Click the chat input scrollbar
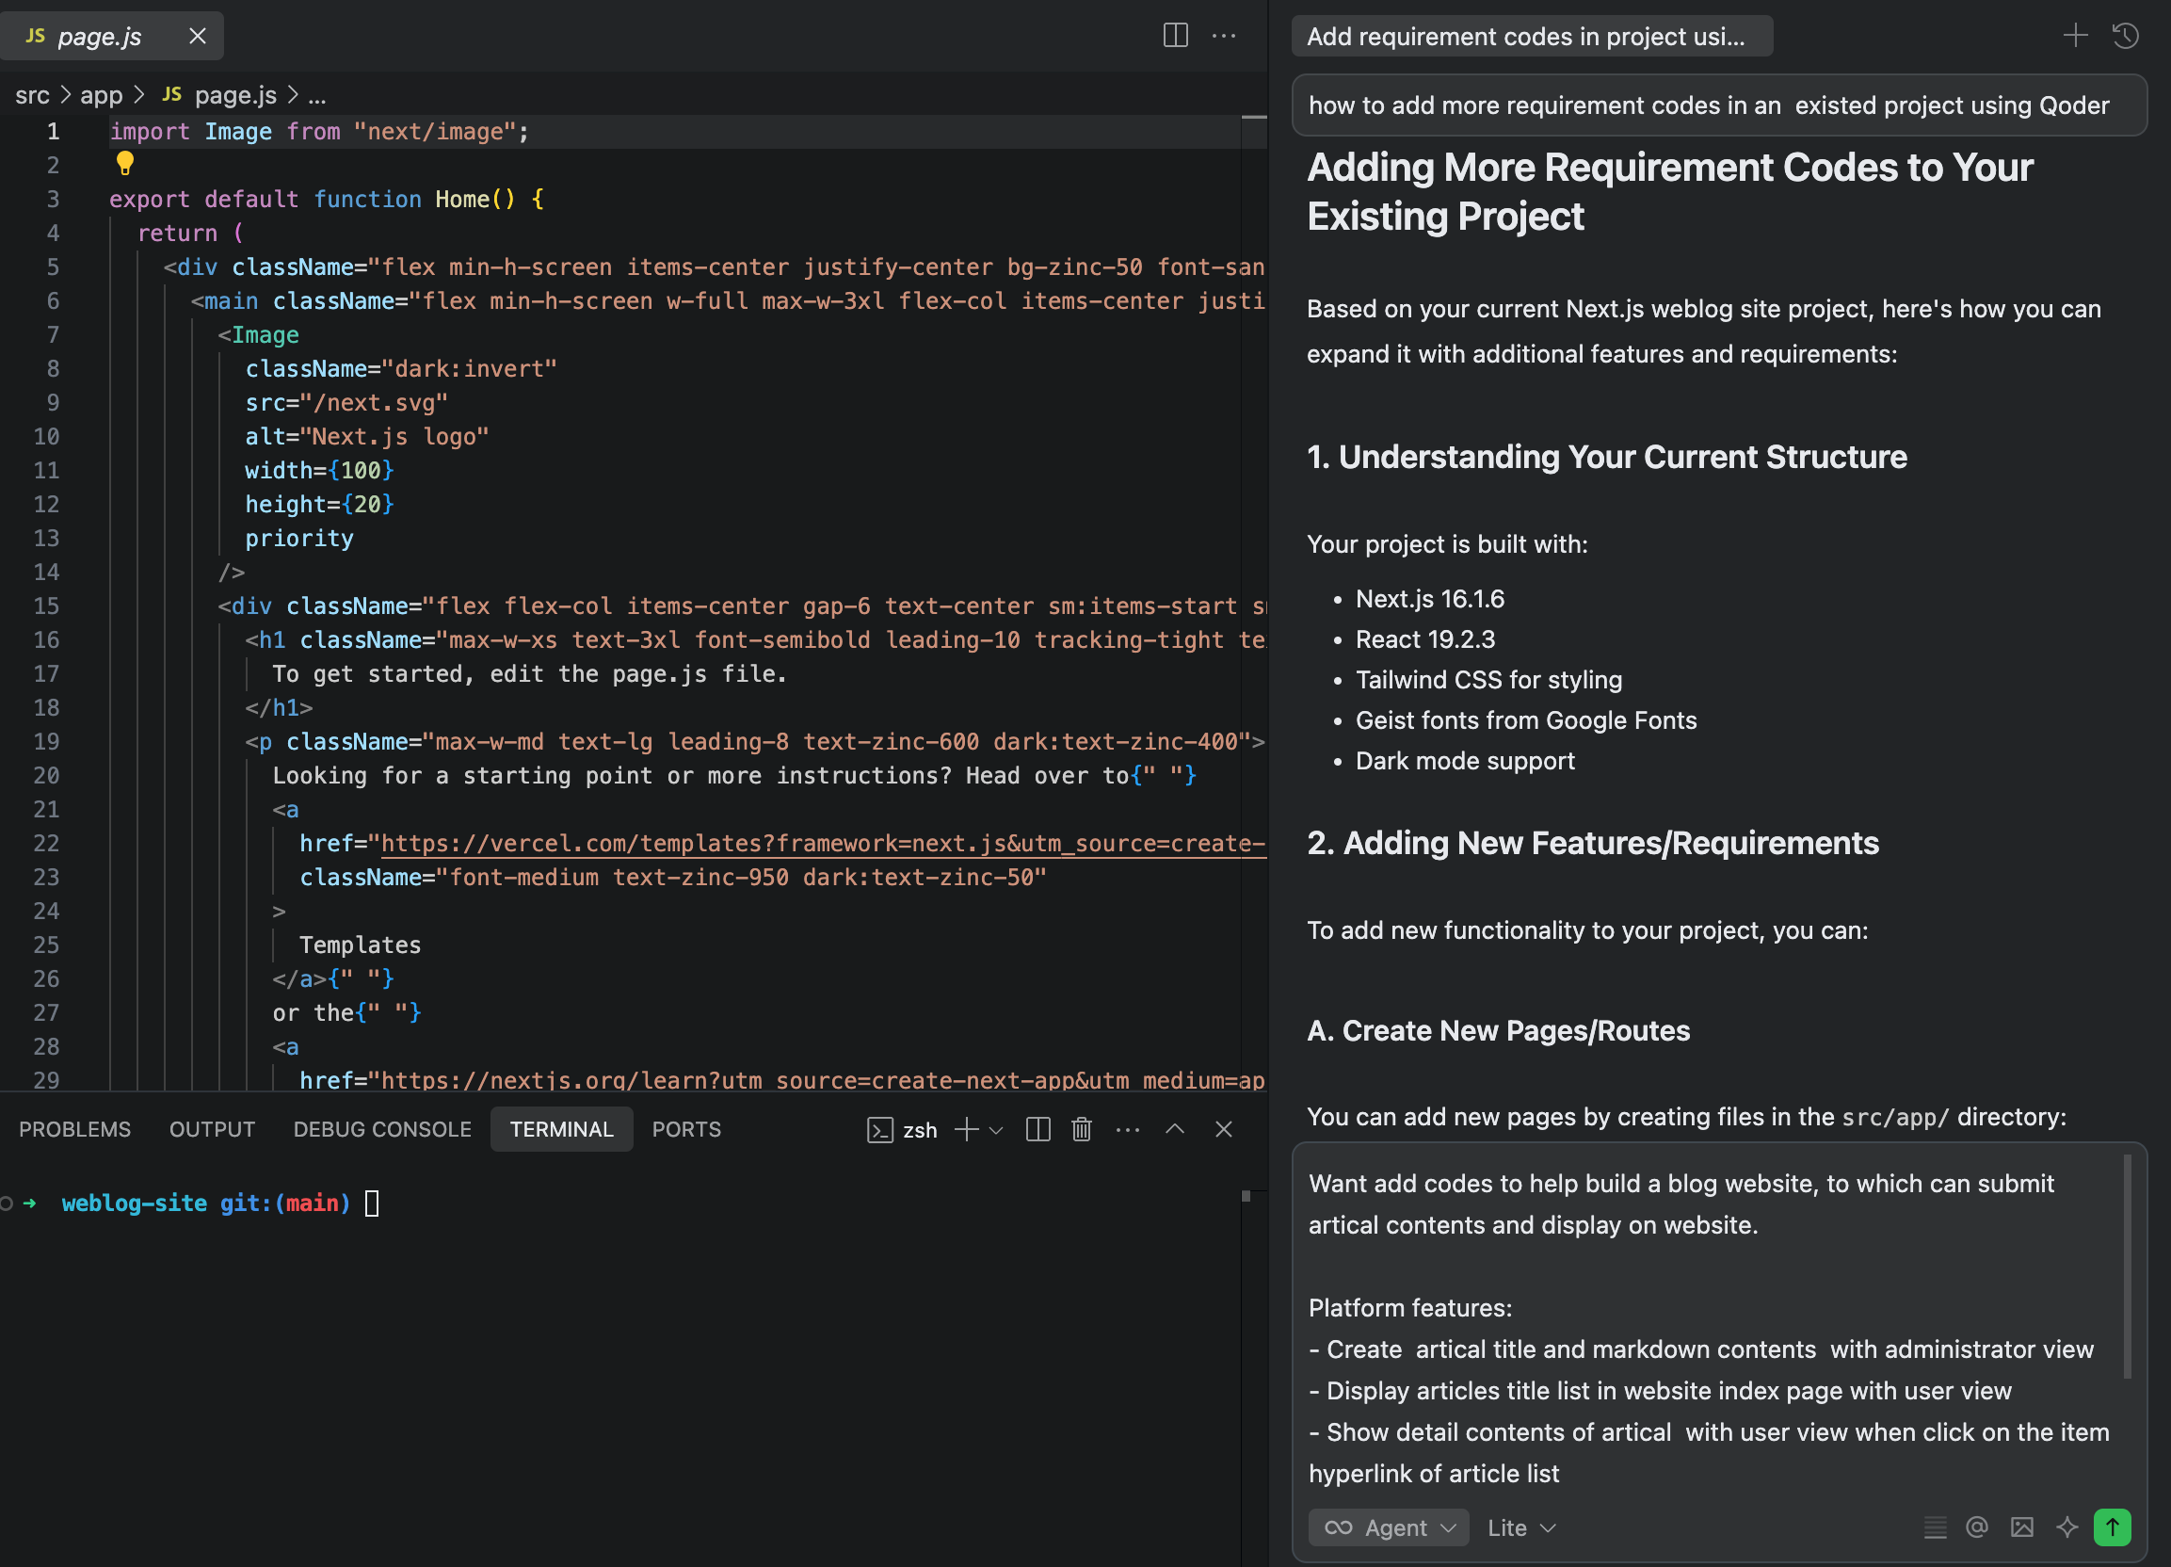The width and height of the screenshot is (2171, 1567). 2127,1266
